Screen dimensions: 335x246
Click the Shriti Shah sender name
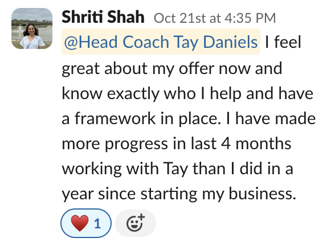coord(103,17)
